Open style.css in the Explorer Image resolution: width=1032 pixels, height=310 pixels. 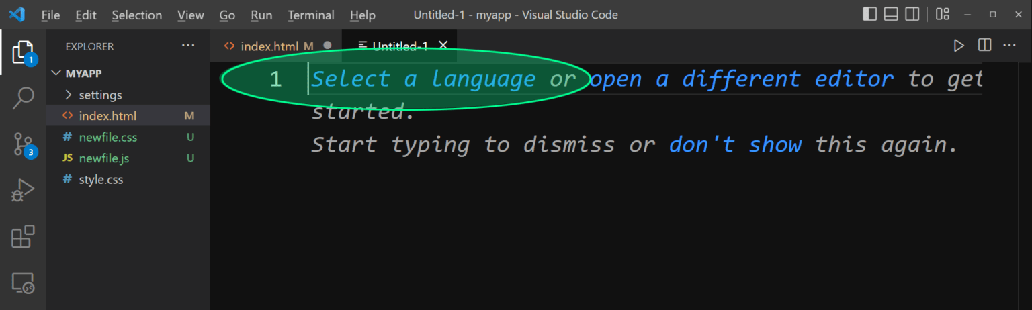(x=128, y=180)
